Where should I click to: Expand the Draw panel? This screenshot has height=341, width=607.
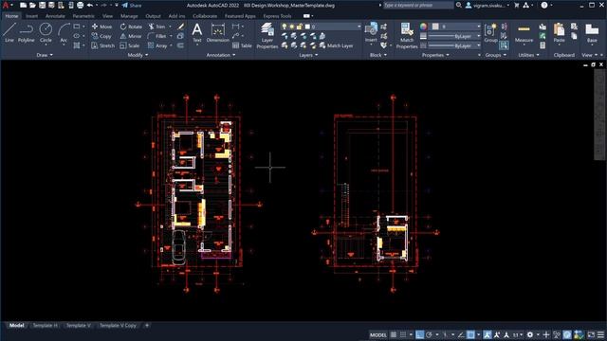(x=45, y=55)
